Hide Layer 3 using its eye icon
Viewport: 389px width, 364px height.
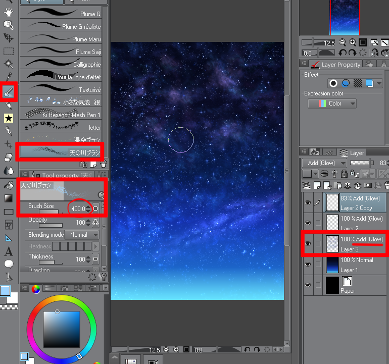(x=308, y=244)
